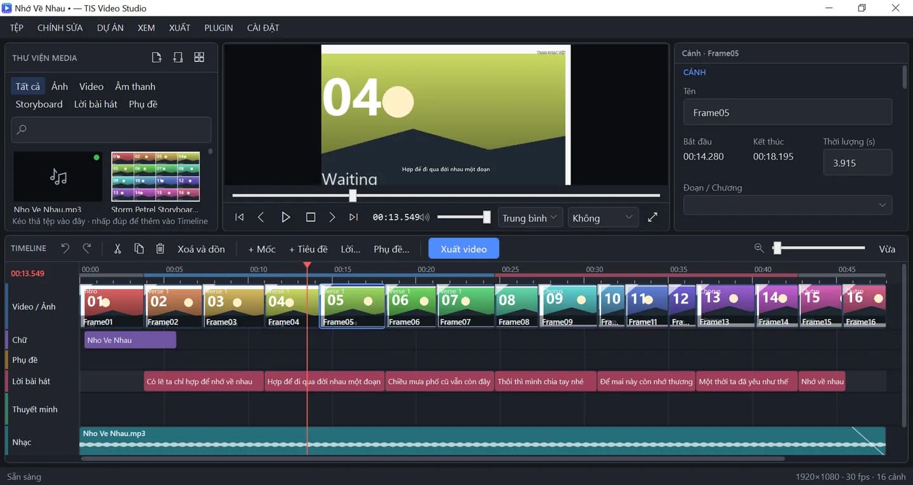Delete the selected clip via trash icon
The height and width of the screenshot is (485, 913).
160,249
